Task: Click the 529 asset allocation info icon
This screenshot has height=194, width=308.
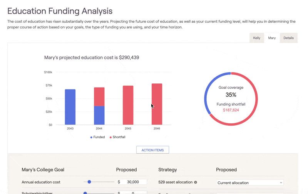Action: pos(196,182)
